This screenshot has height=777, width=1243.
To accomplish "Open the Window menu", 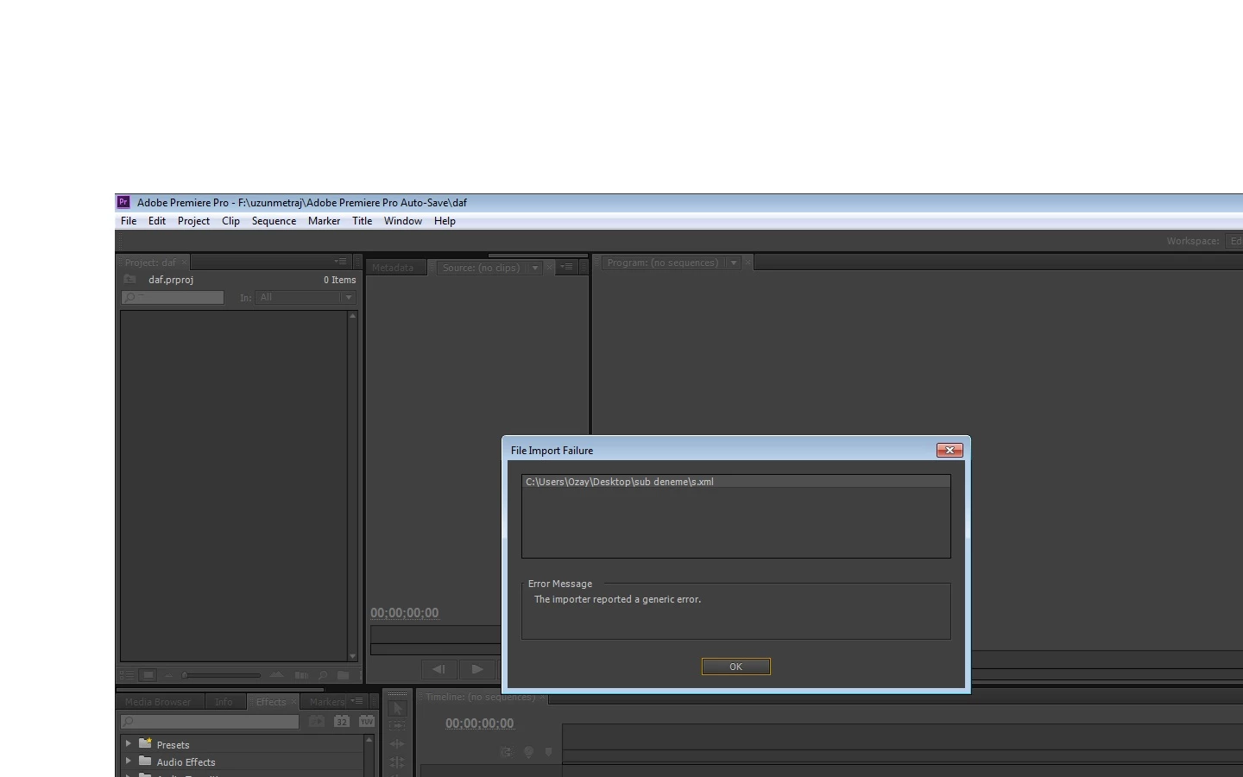I will pos(403,221).
